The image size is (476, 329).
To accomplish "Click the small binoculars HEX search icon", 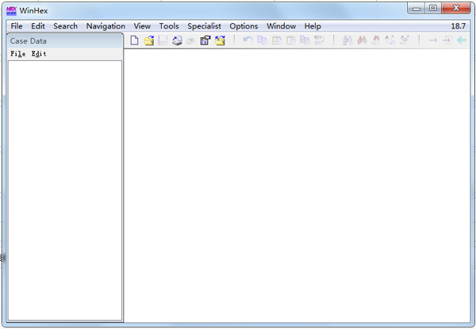I will point(376,40).
